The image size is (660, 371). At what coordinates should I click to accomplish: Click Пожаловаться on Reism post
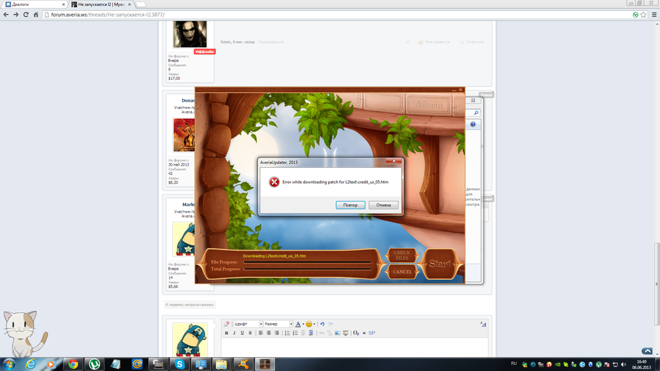(x=271, y=42)
